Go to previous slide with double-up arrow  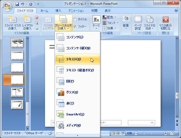pyautogui.click(x=177, y=121)
